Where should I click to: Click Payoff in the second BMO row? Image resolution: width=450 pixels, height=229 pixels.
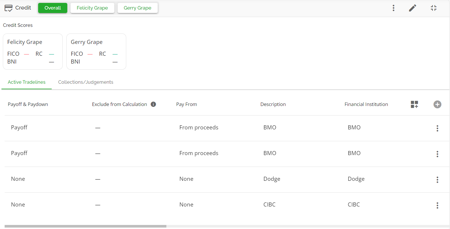click(19, 153)
